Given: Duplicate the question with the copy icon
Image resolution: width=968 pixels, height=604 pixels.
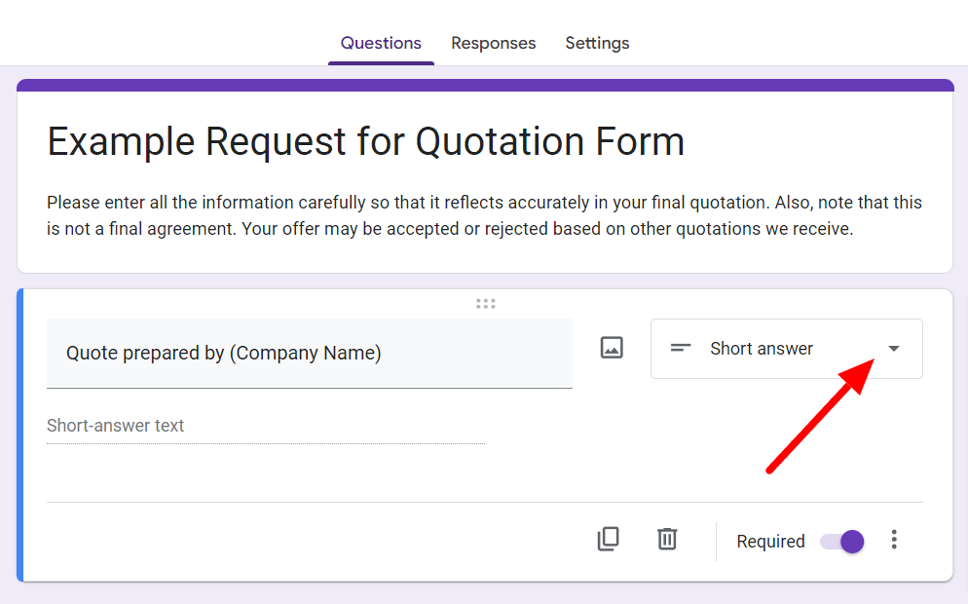Looking at the screenshot, I should click(608, 539).
